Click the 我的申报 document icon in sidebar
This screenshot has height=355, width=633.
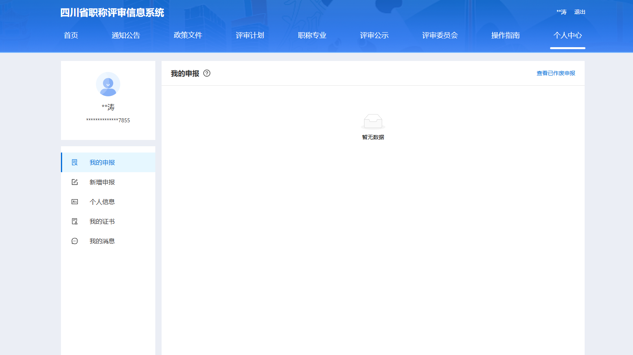[75, 162]
